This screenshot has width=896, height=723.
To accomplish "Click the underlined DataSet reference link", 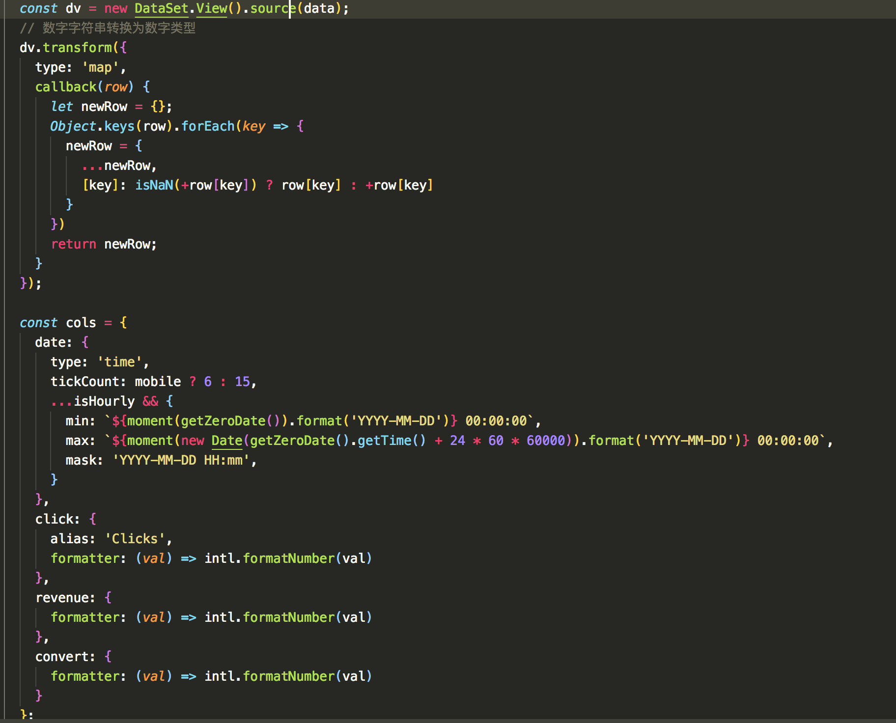I will [x=161, y=8].
